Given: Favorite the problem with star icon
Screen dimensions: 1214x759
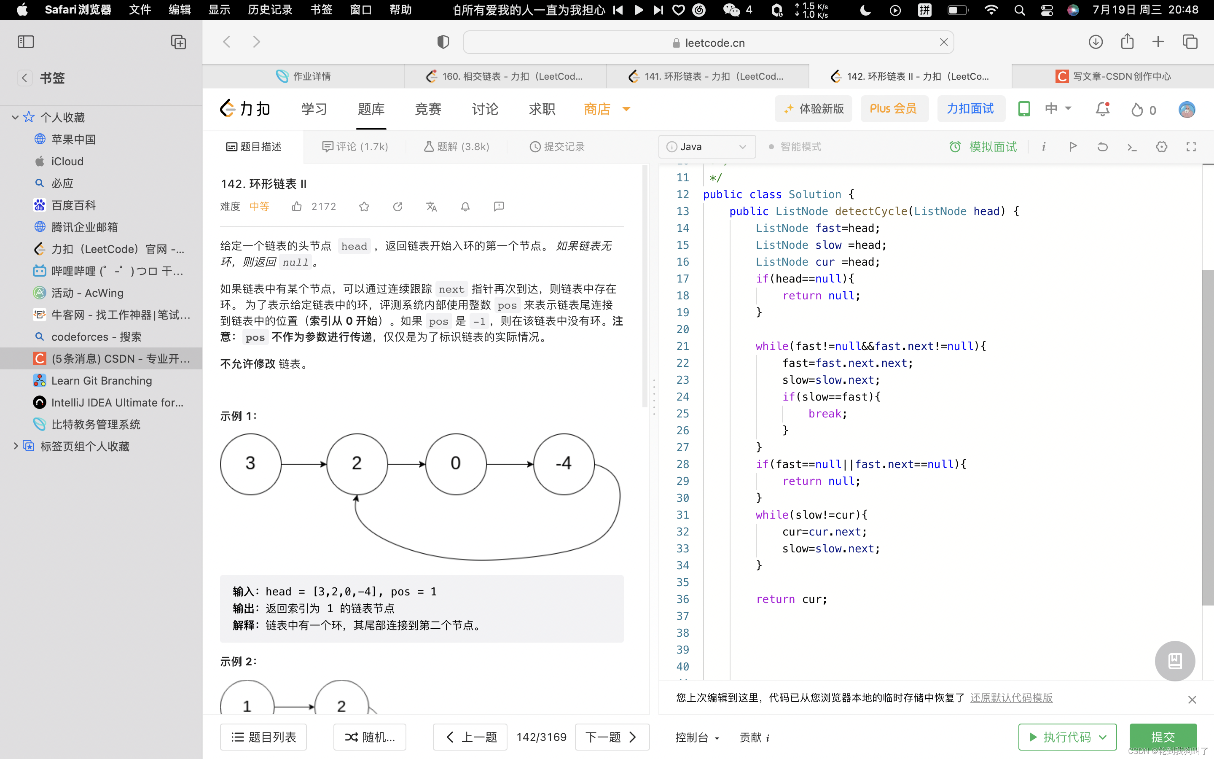Looking at the screenshot, I should (364, 206).
